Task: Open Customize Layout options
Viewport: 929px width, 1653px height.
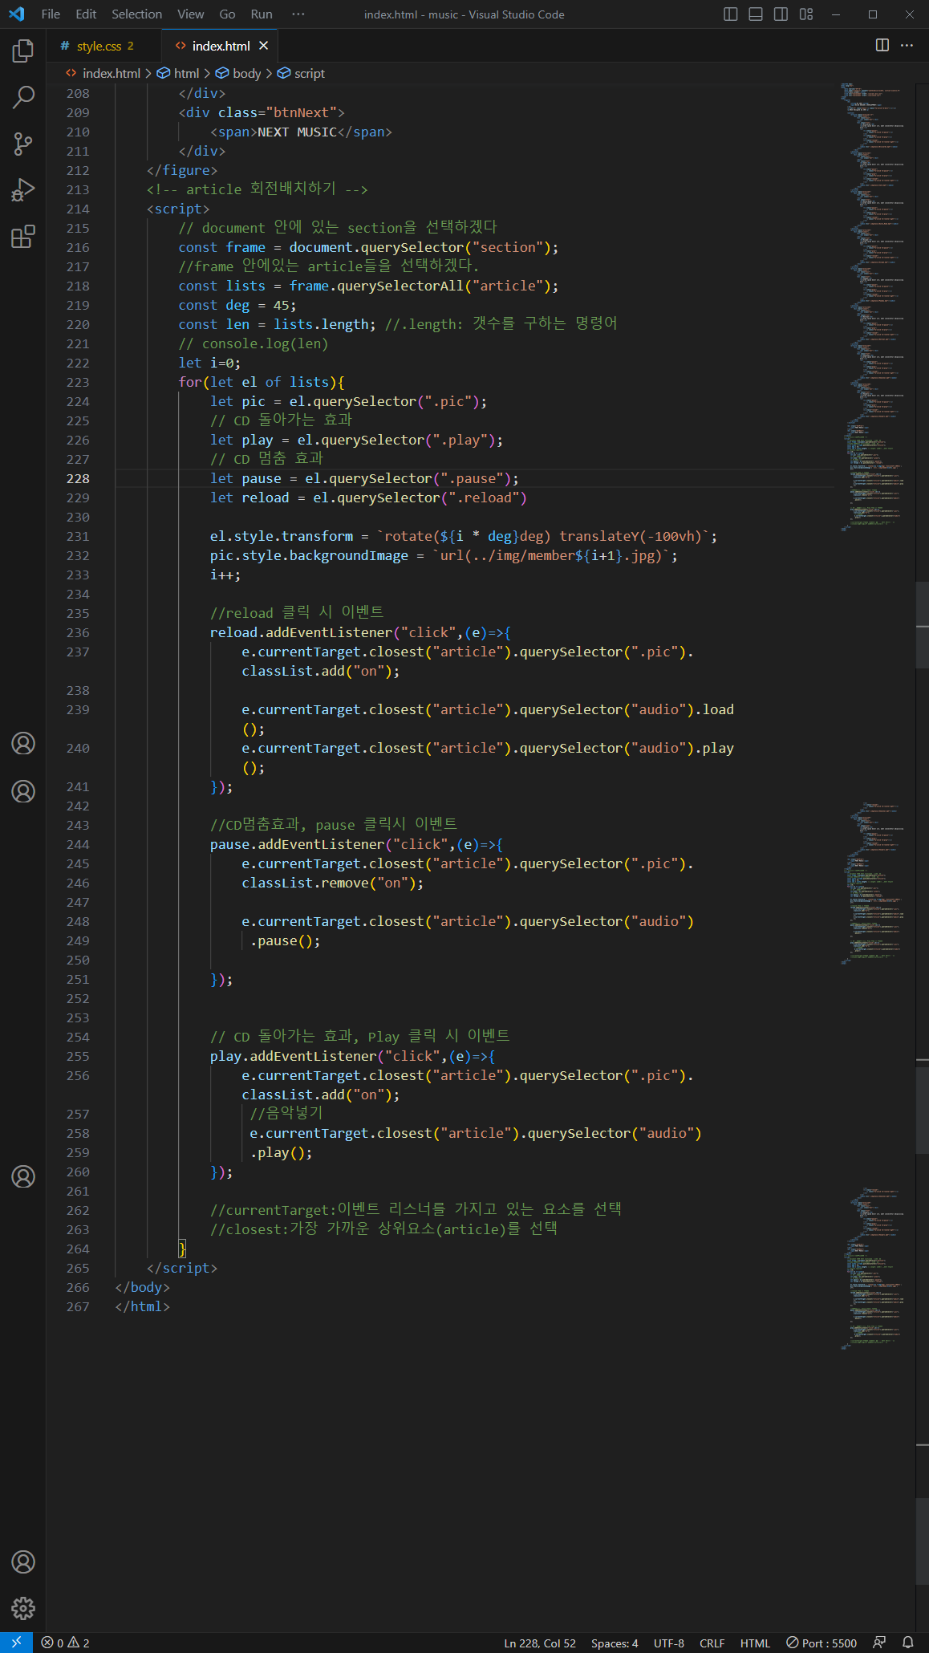Action: pos(805,14)
